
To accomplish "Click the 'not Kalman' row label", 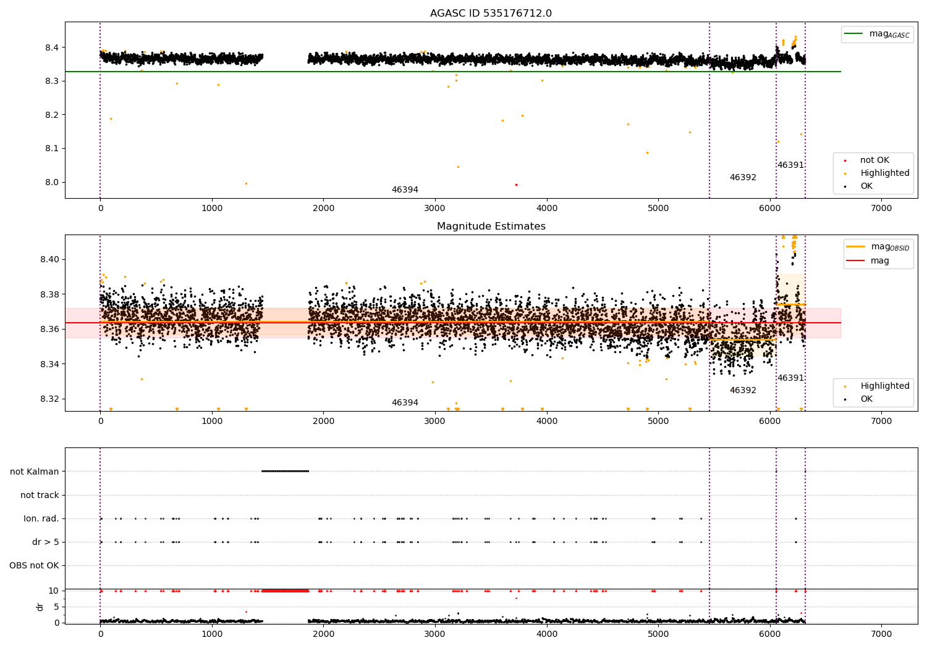I will coord(35,472).
